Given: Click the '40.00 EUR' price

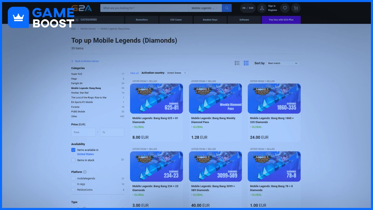Looking at the screenshot, I should point(200,205).
